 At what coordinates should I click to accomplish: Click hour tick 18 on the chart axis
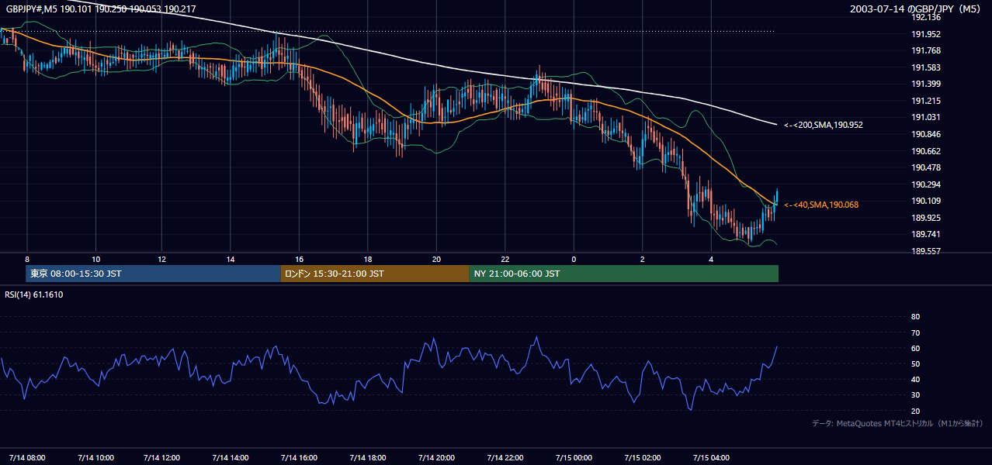pos(368,259)
